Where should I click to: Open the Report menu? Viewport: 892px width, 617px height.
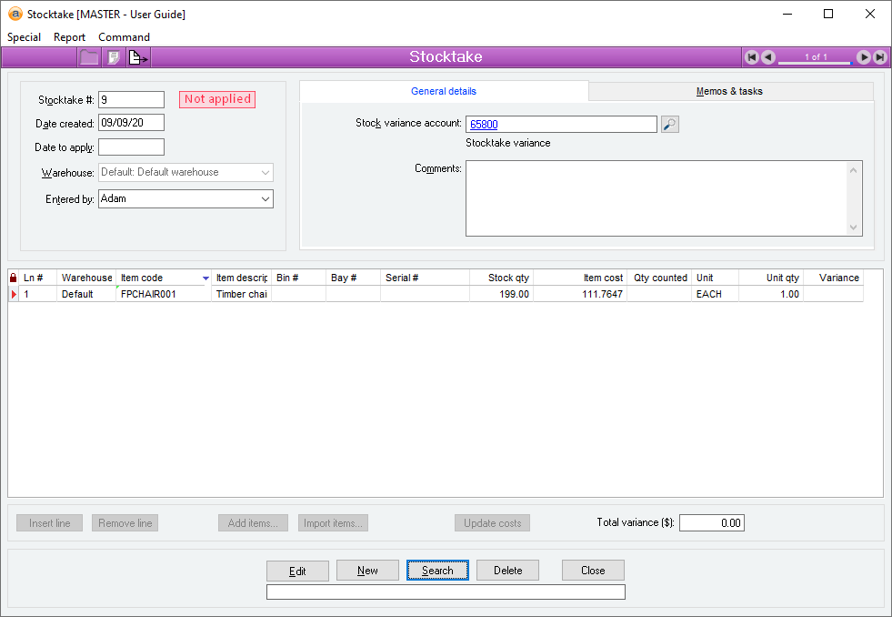[x=69, y=37]
